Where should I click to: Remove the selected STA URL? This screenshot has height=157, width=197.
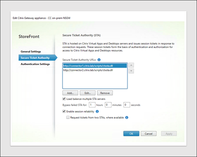coord(105,93)
